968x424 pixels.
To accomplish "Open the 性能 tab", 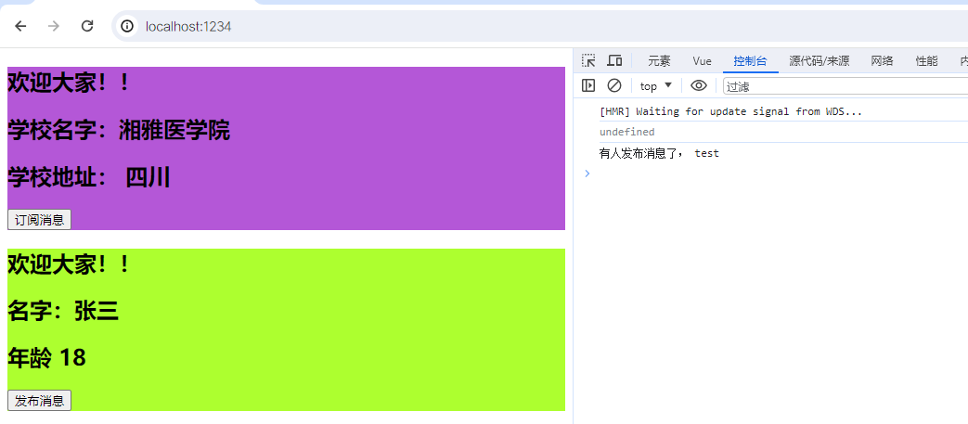I will [x=926, y=61].
